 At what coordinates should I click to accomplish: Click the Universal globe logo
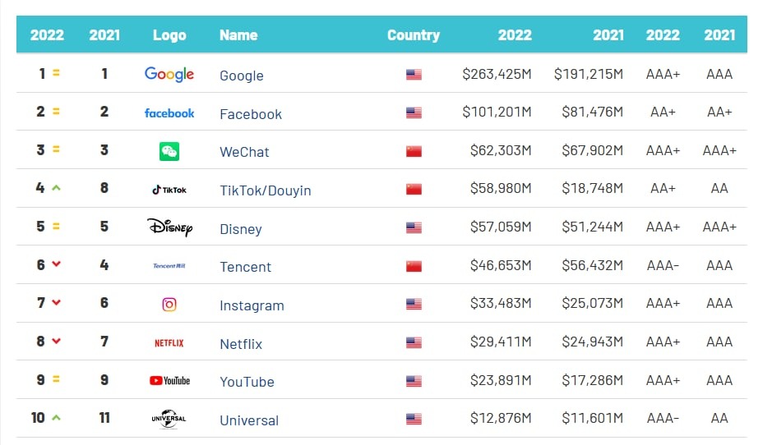[x=169, y=419]
